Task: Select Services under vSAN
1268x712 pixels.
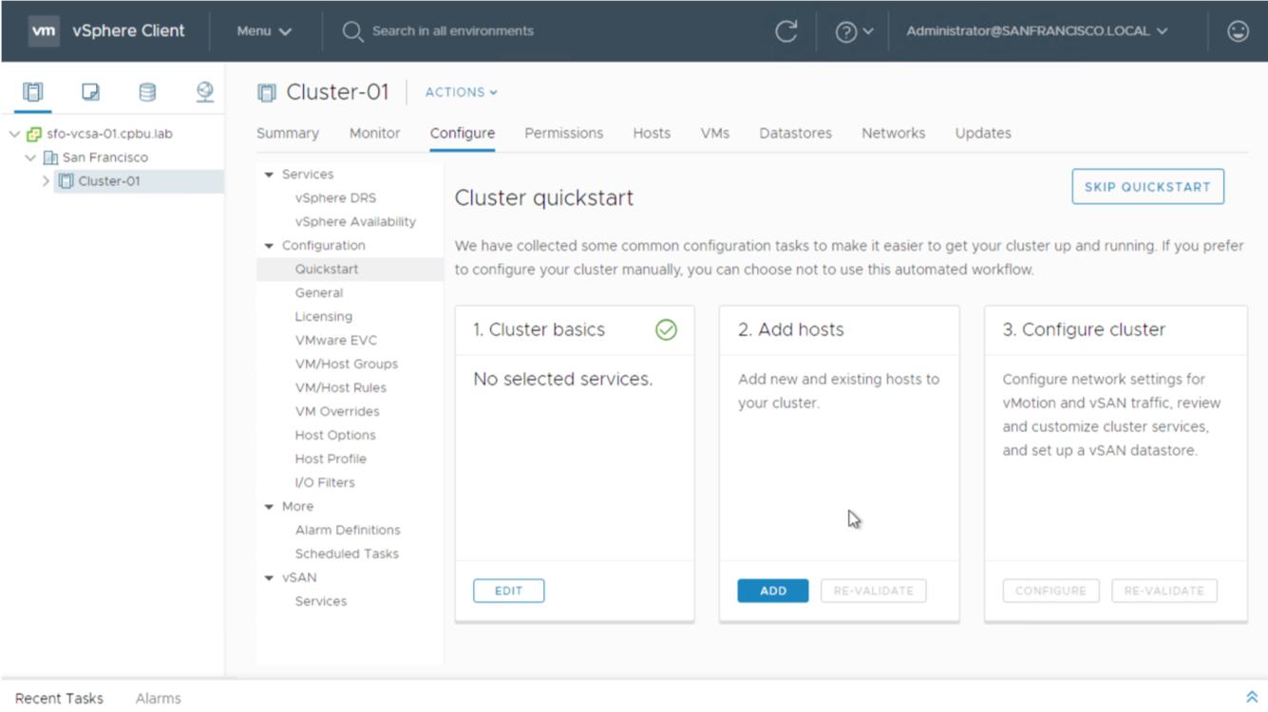Action: pos(321,602)
